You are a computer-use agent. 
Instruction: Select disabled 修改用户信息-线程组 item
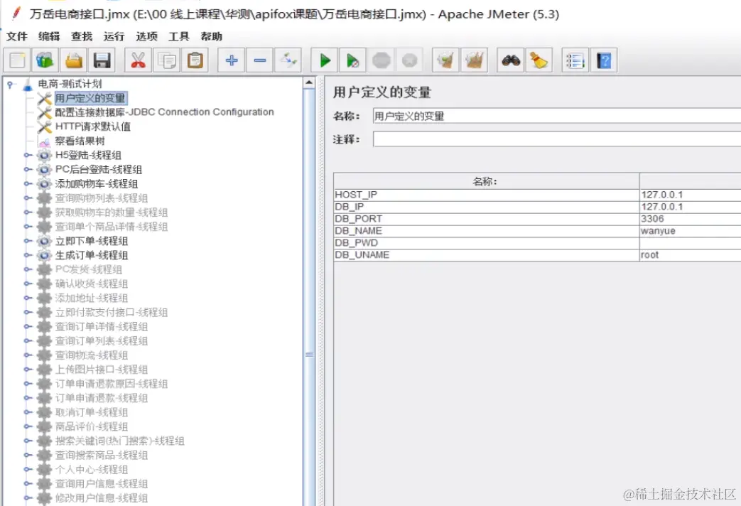pyautogui.click(x=101, y=497)
